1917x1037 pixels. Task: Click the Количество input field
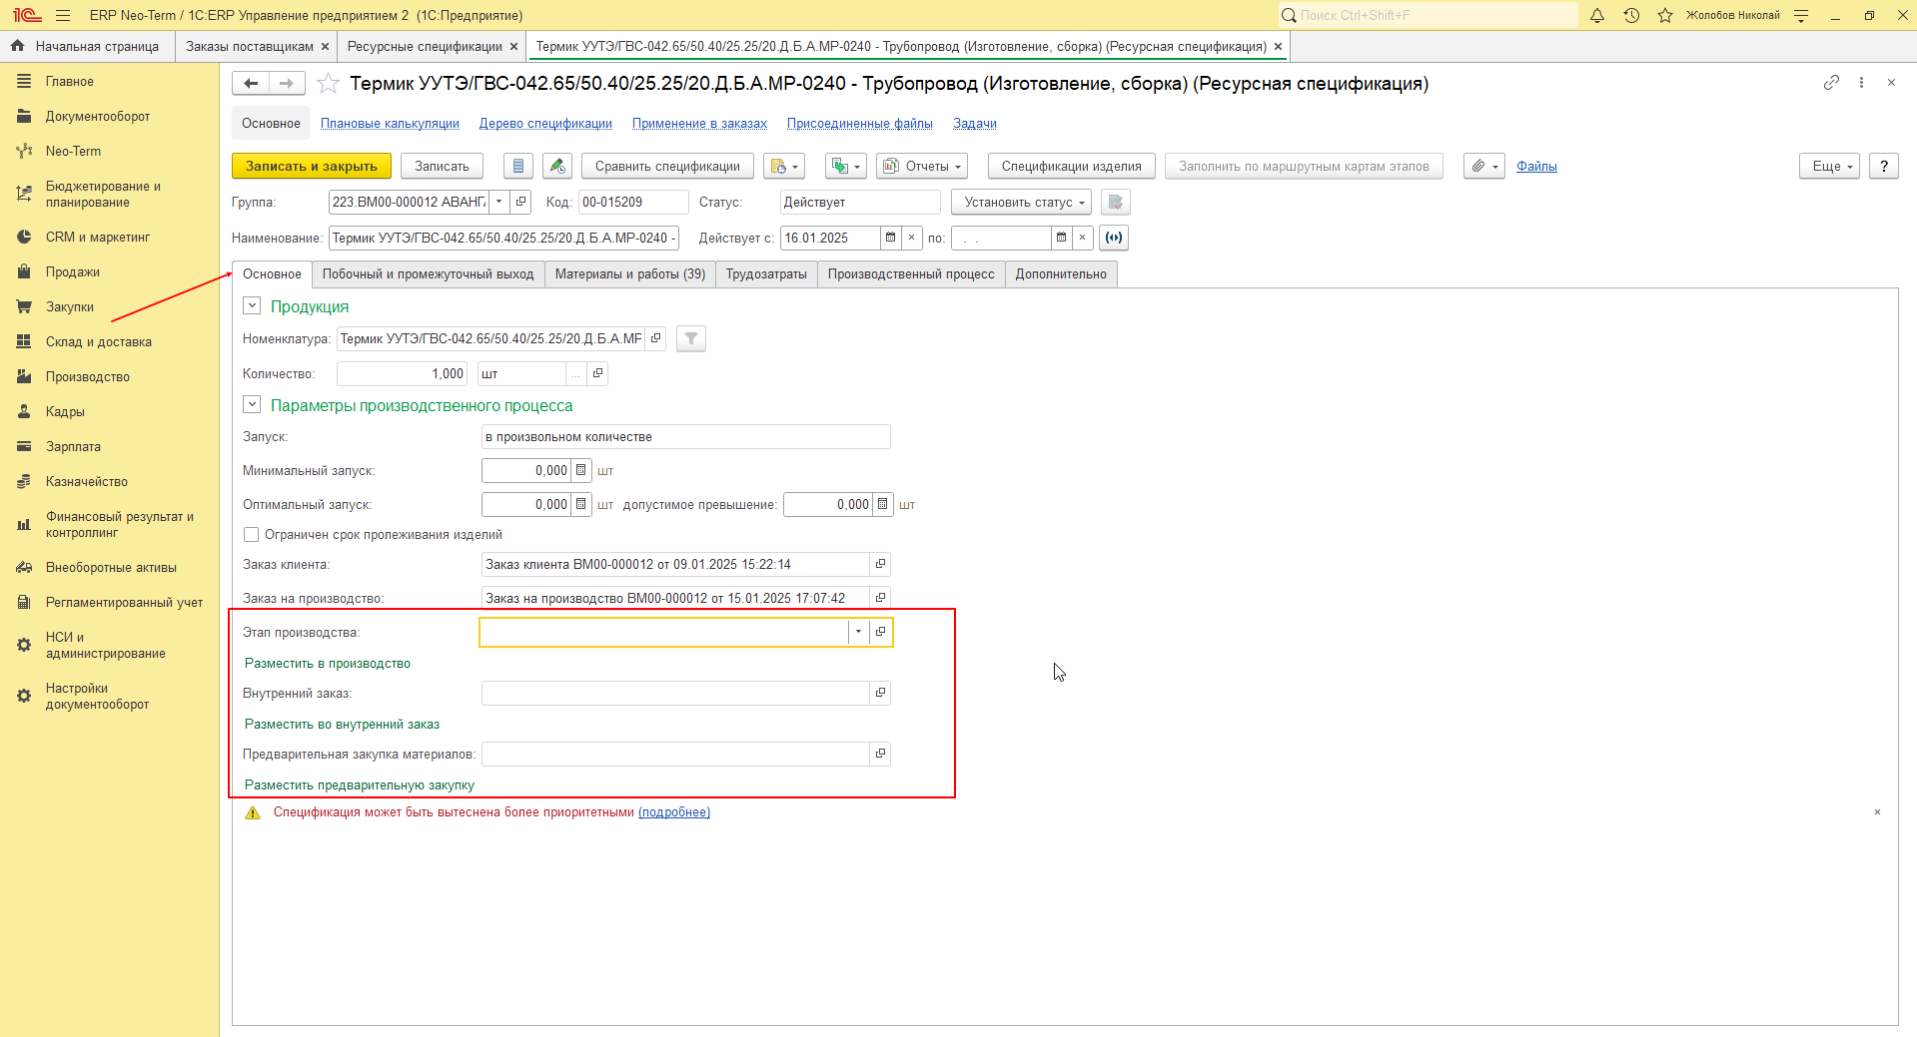point(402,374)
